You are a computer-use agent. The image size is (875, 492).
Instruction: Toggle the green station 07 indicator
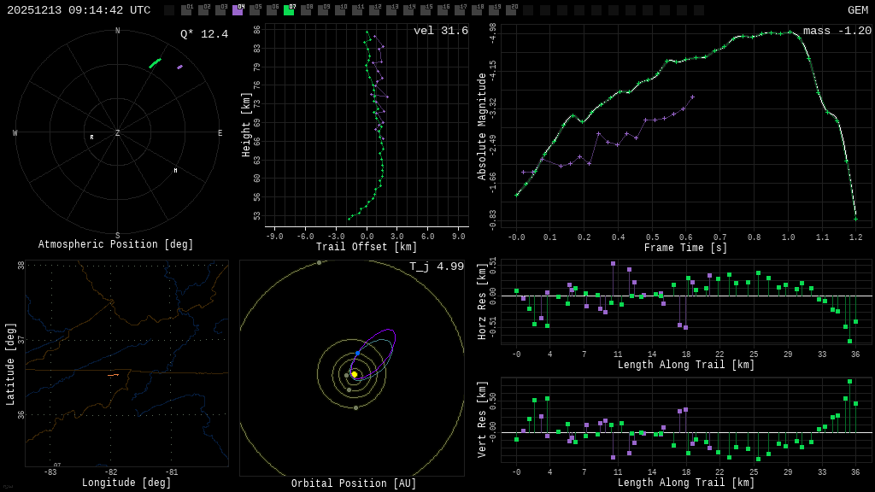pos(289,10)
